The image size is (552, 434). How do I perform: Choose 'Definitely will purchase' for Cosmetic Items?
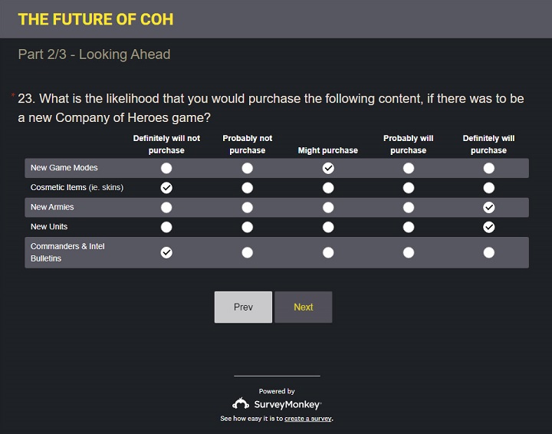tap(489, 188)
